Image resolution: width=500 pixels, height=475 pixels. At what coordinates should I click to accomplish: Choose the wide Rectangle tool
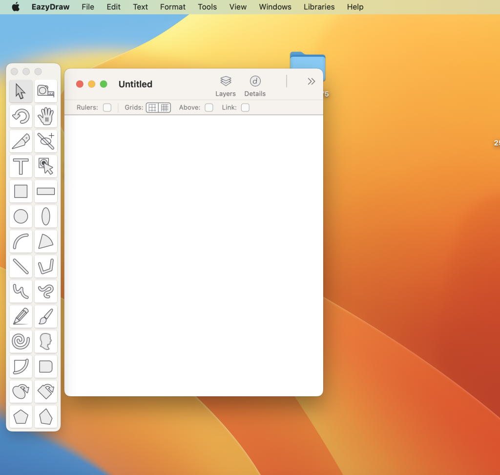[x=46, y=191]
